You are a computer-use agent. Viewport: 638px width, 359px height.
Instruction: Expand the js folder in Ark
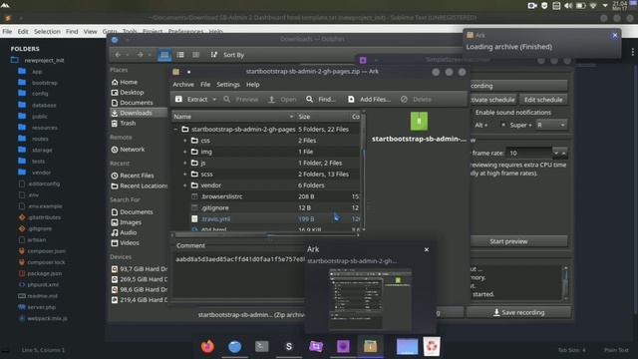click(x=185, y=163)
